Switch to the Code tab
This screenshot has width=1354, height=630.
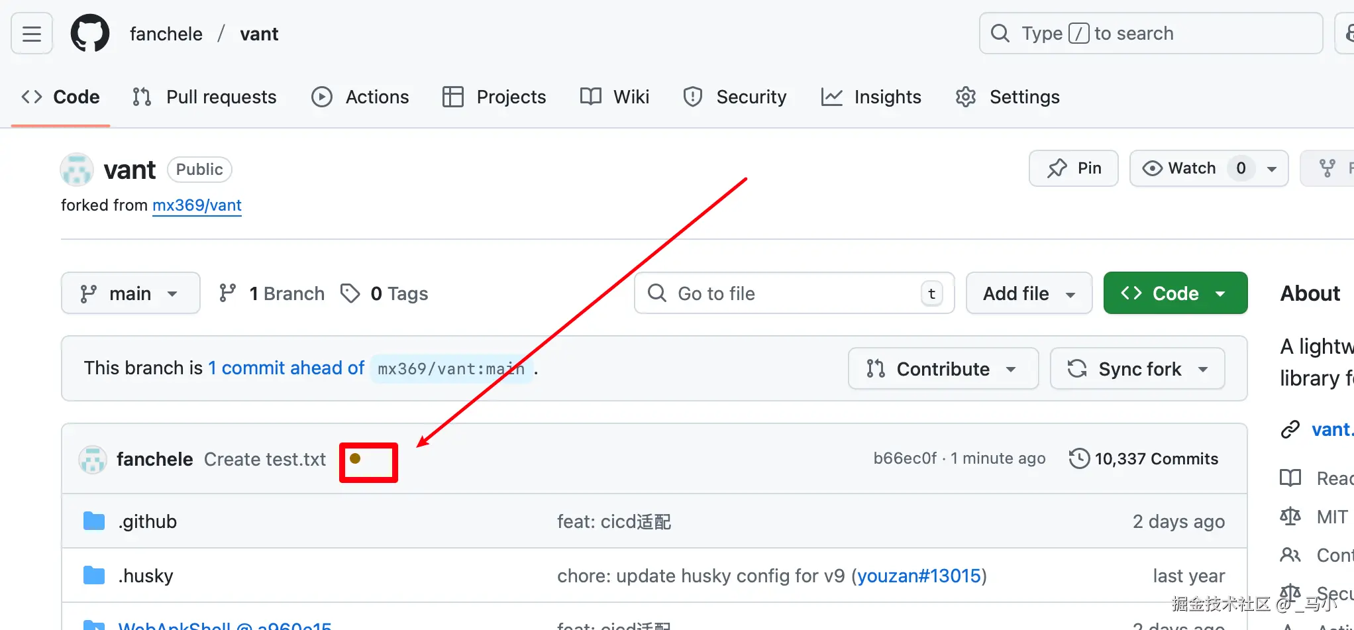coord(61,97)
